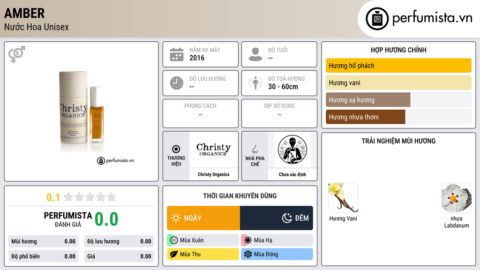This screenshot has height=270, width=480.
Task: Click the Trải nghiệm mùi hương heading
Action: (x=398, y=141)
